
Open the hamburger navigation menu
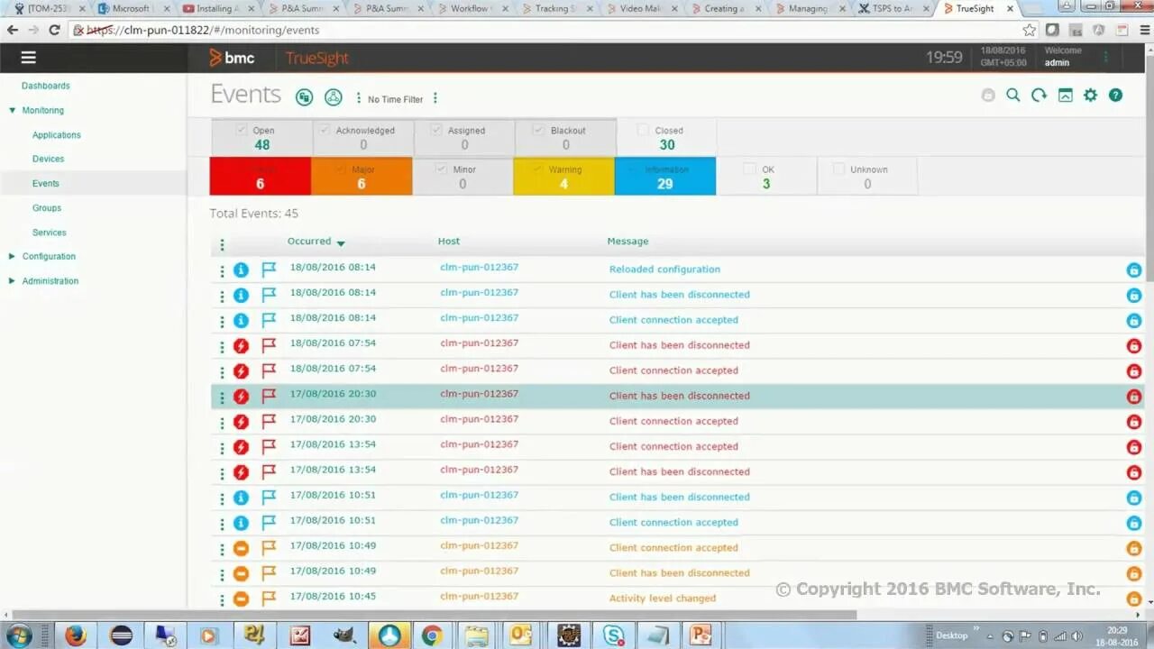28,58
